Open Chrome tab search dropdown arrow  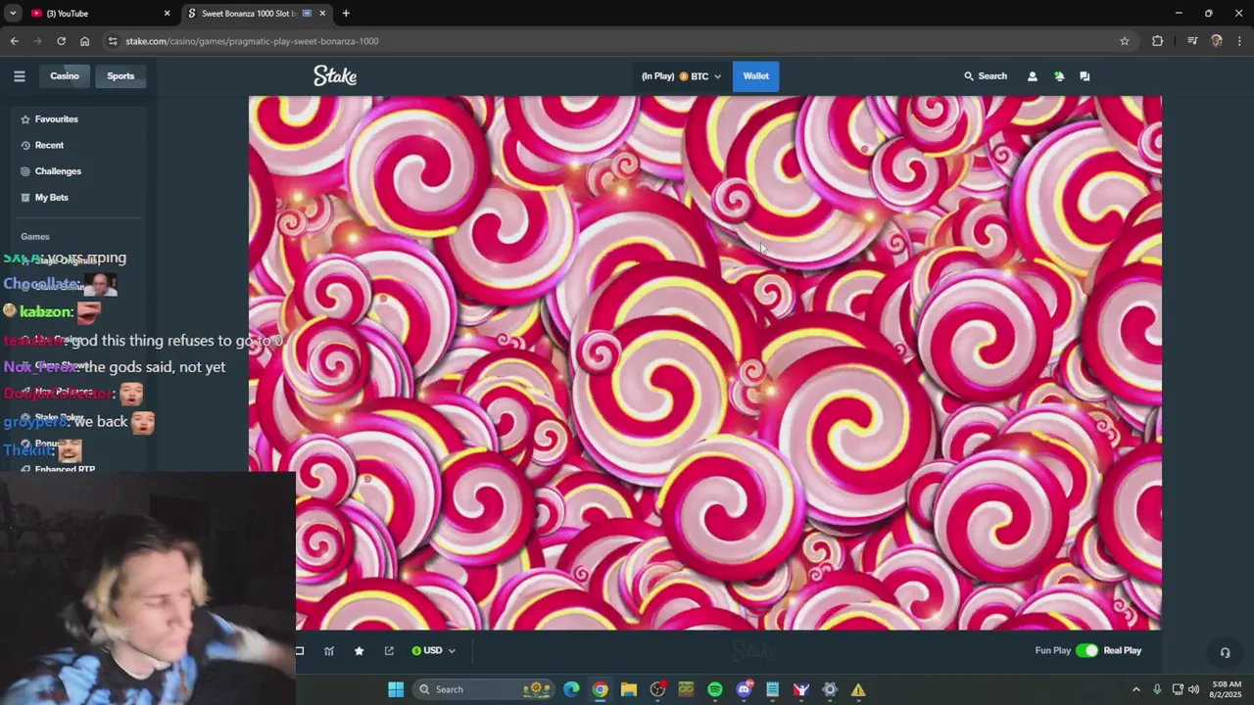(13, 14)
